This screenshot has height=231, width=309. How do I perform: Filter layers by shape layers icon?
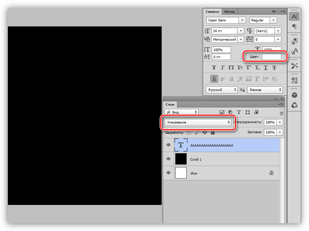247,112
